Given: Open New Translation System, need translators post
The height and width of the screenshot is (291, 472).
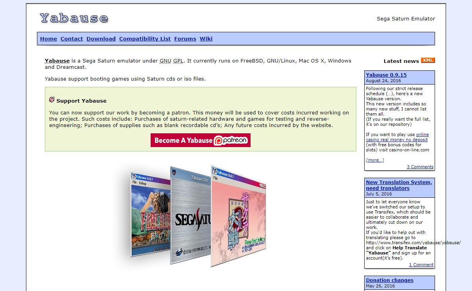Looking at the screenshot, I should coord(399,185).
